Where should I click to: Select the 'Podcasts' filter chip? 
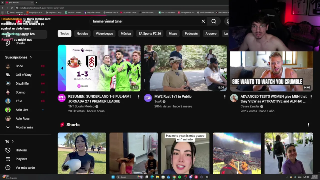pyautogui.click(x=191, y=33)
